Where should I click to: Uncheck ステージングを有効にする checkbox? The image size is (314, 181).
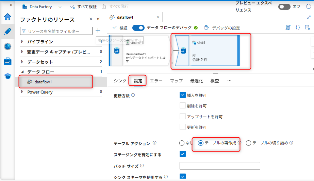click(182, 154)
